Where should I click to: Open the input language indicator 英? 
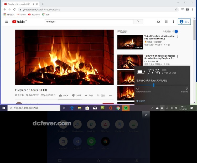pos(176,108)
